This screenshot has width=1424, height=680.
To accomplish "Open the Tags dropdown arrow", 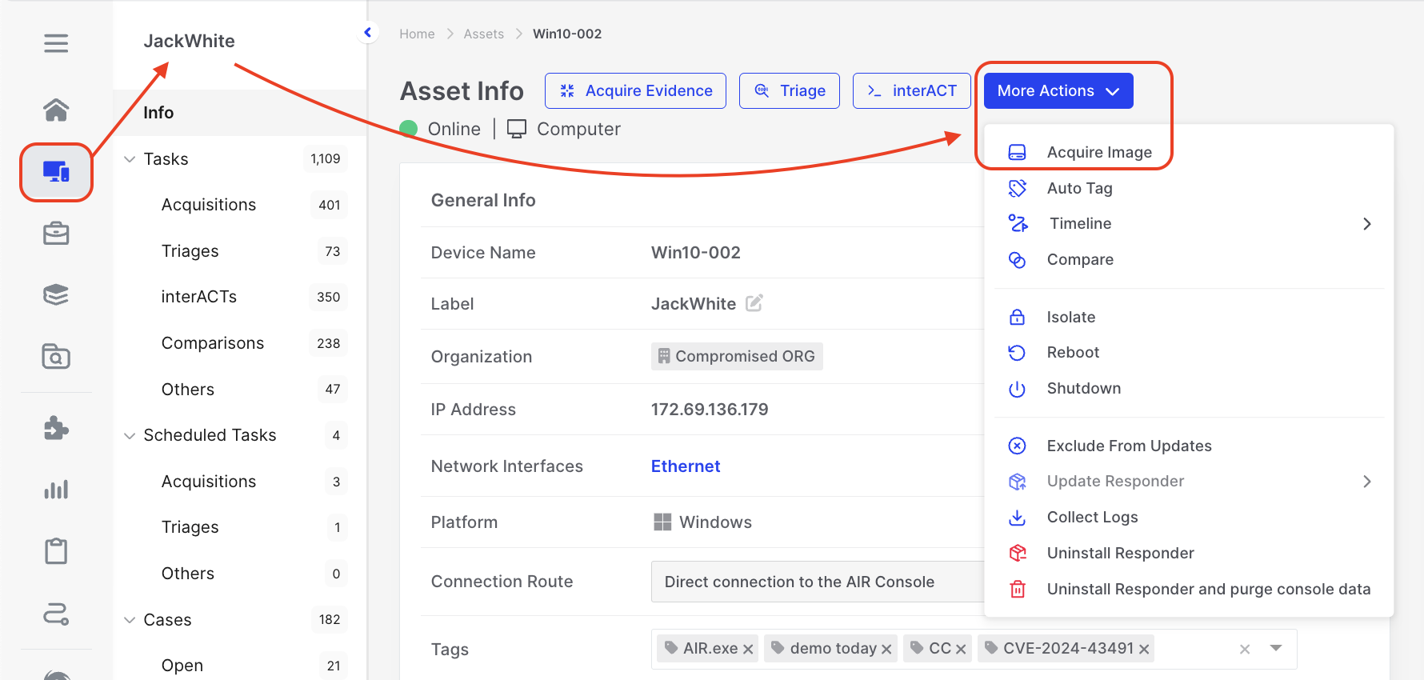I will [1276, 648].
